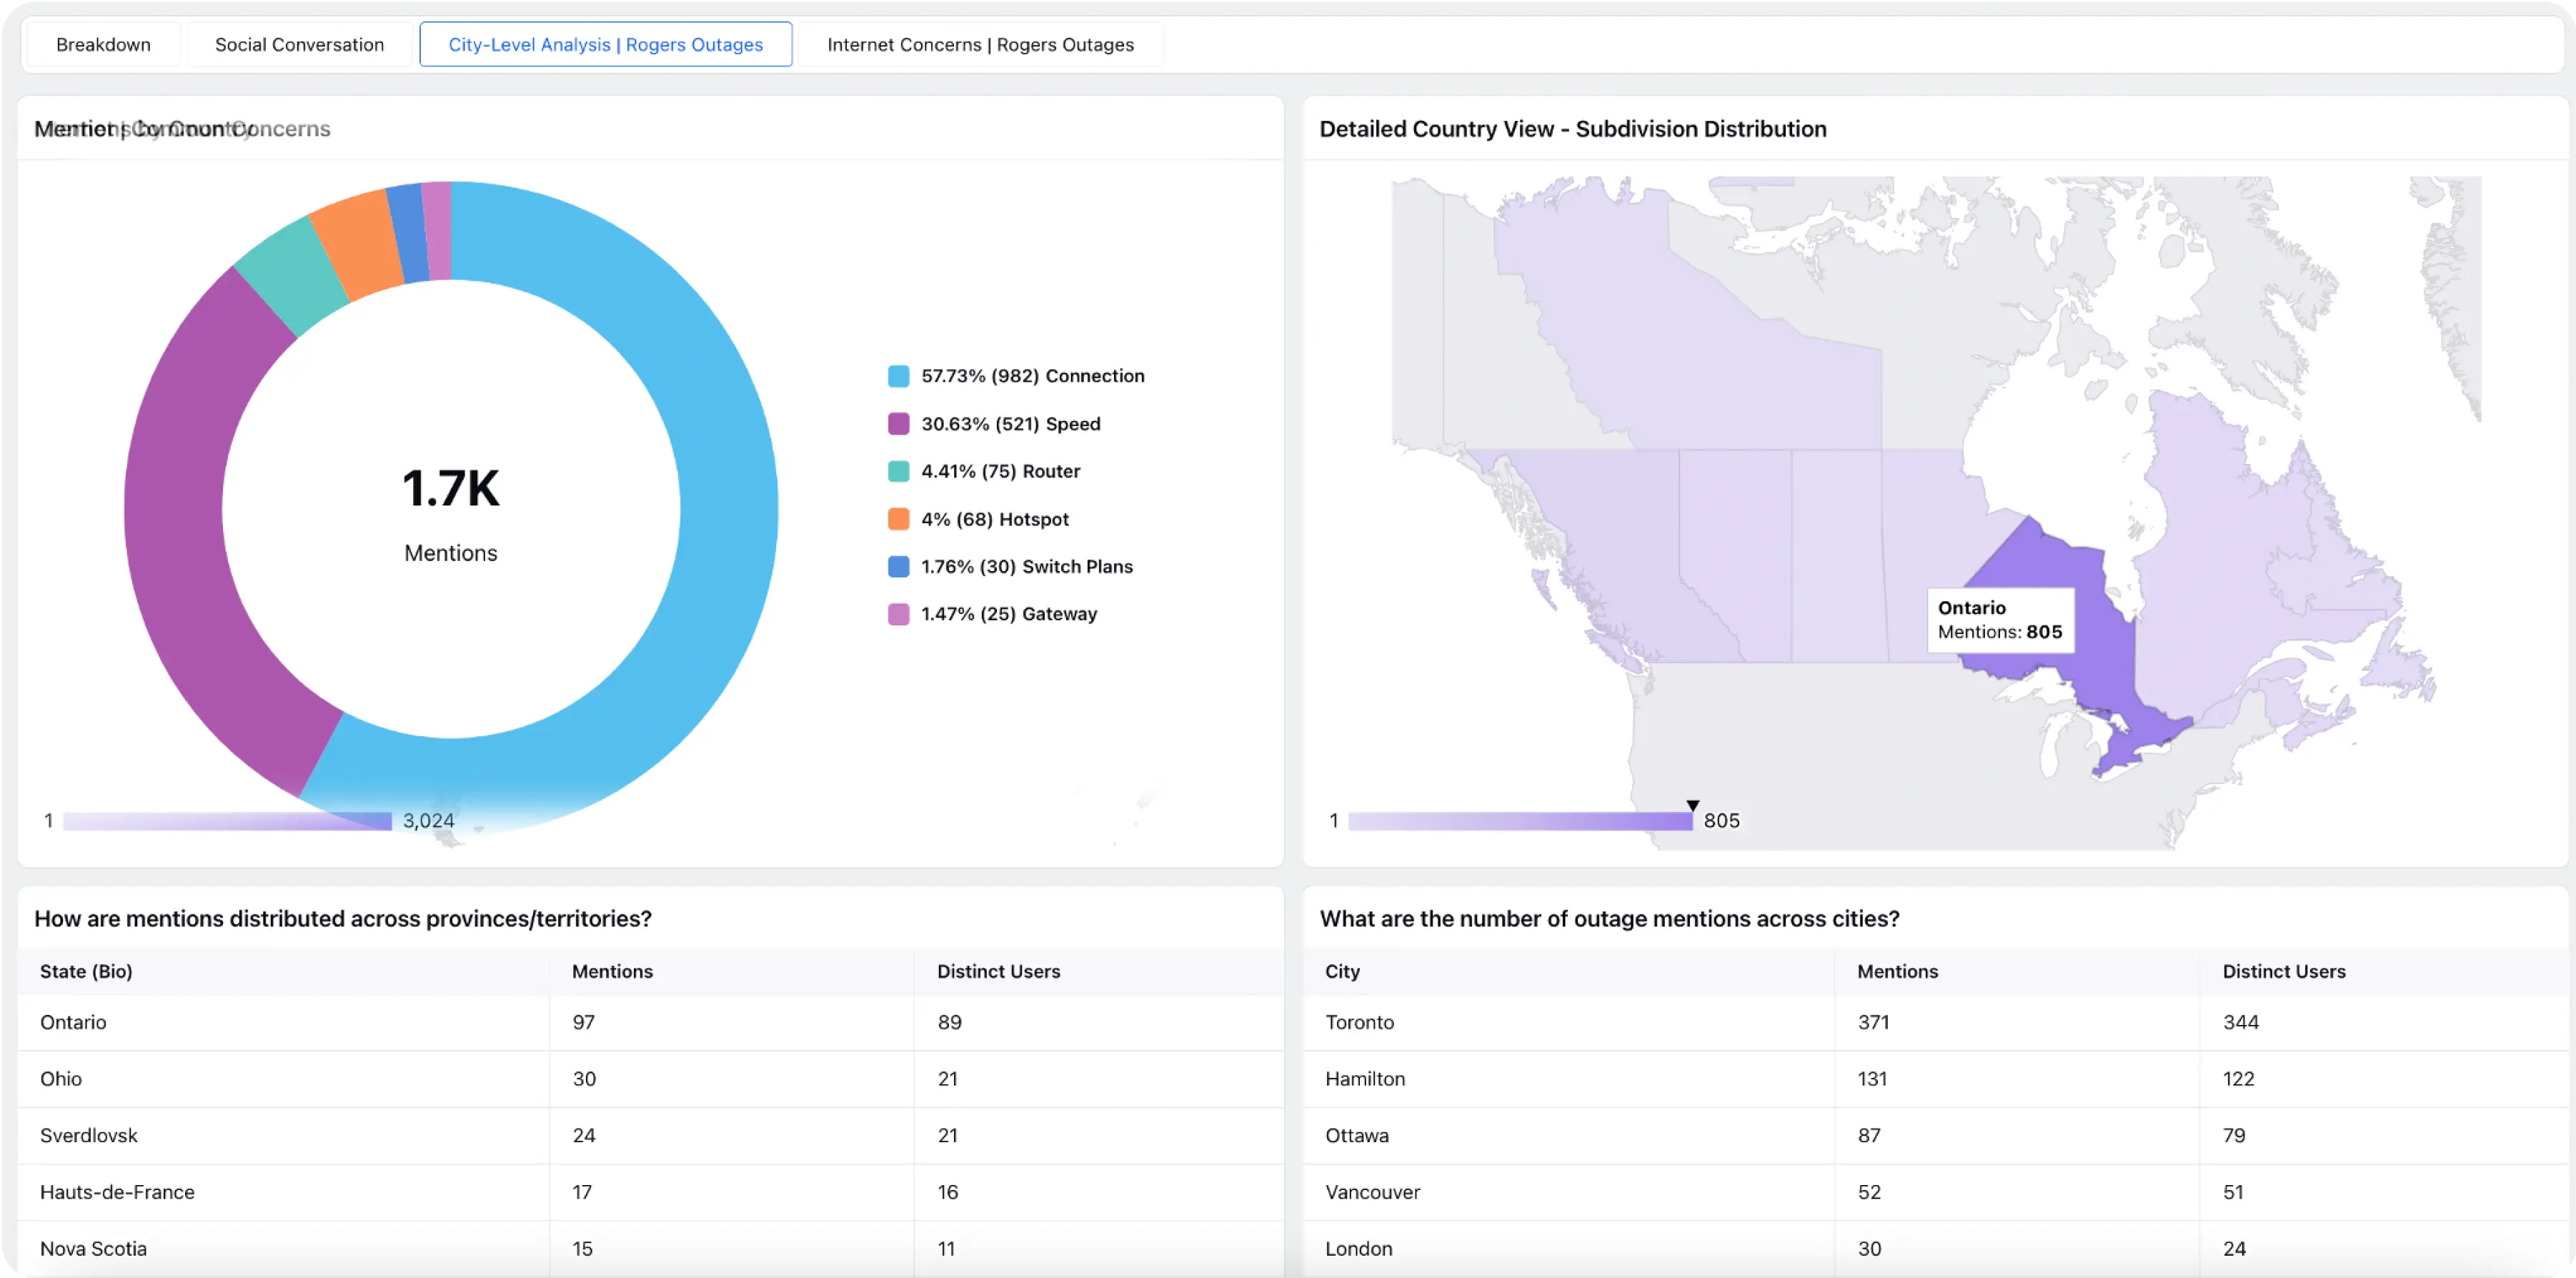This screenshot has width=2576, height=1278.
Task: Open Internet Concerns | Rogers Outages tab
Action: pos(980,44)
